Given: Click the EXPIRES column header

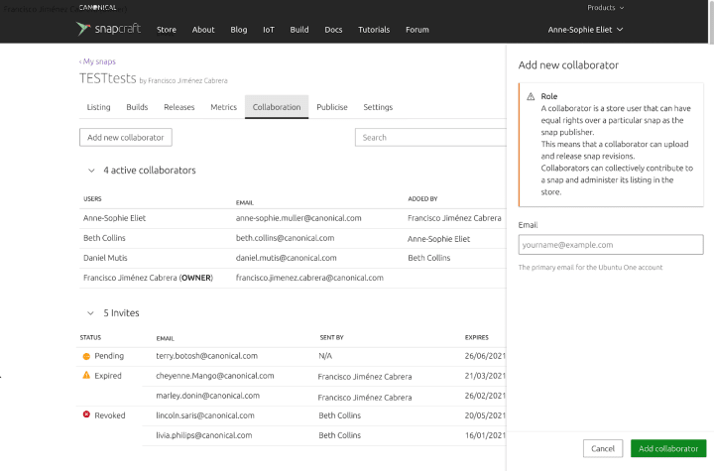Looking at the screenshot, I should coord(476,337).
